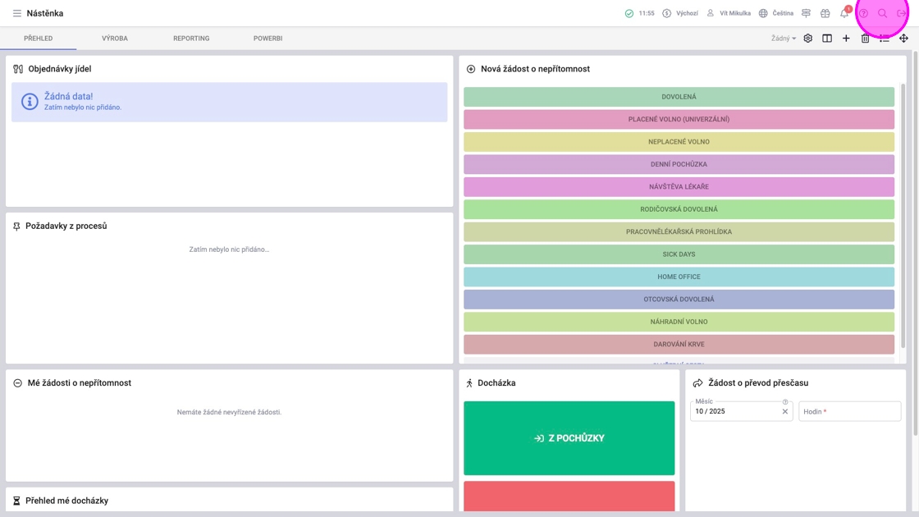The image size is (919, 517).
Task: Click the Objednávky jídel cutlery icon
Action: (18, 69)
